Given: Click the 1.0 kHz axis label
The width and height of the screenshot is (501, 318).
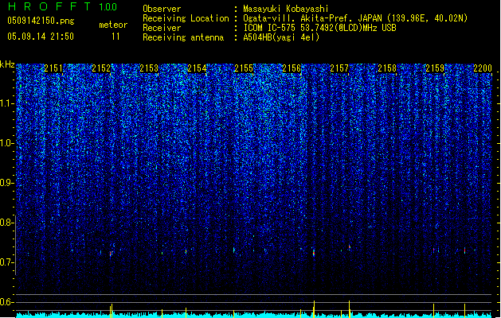Looking at the screenshot, I should pos(7,143).
